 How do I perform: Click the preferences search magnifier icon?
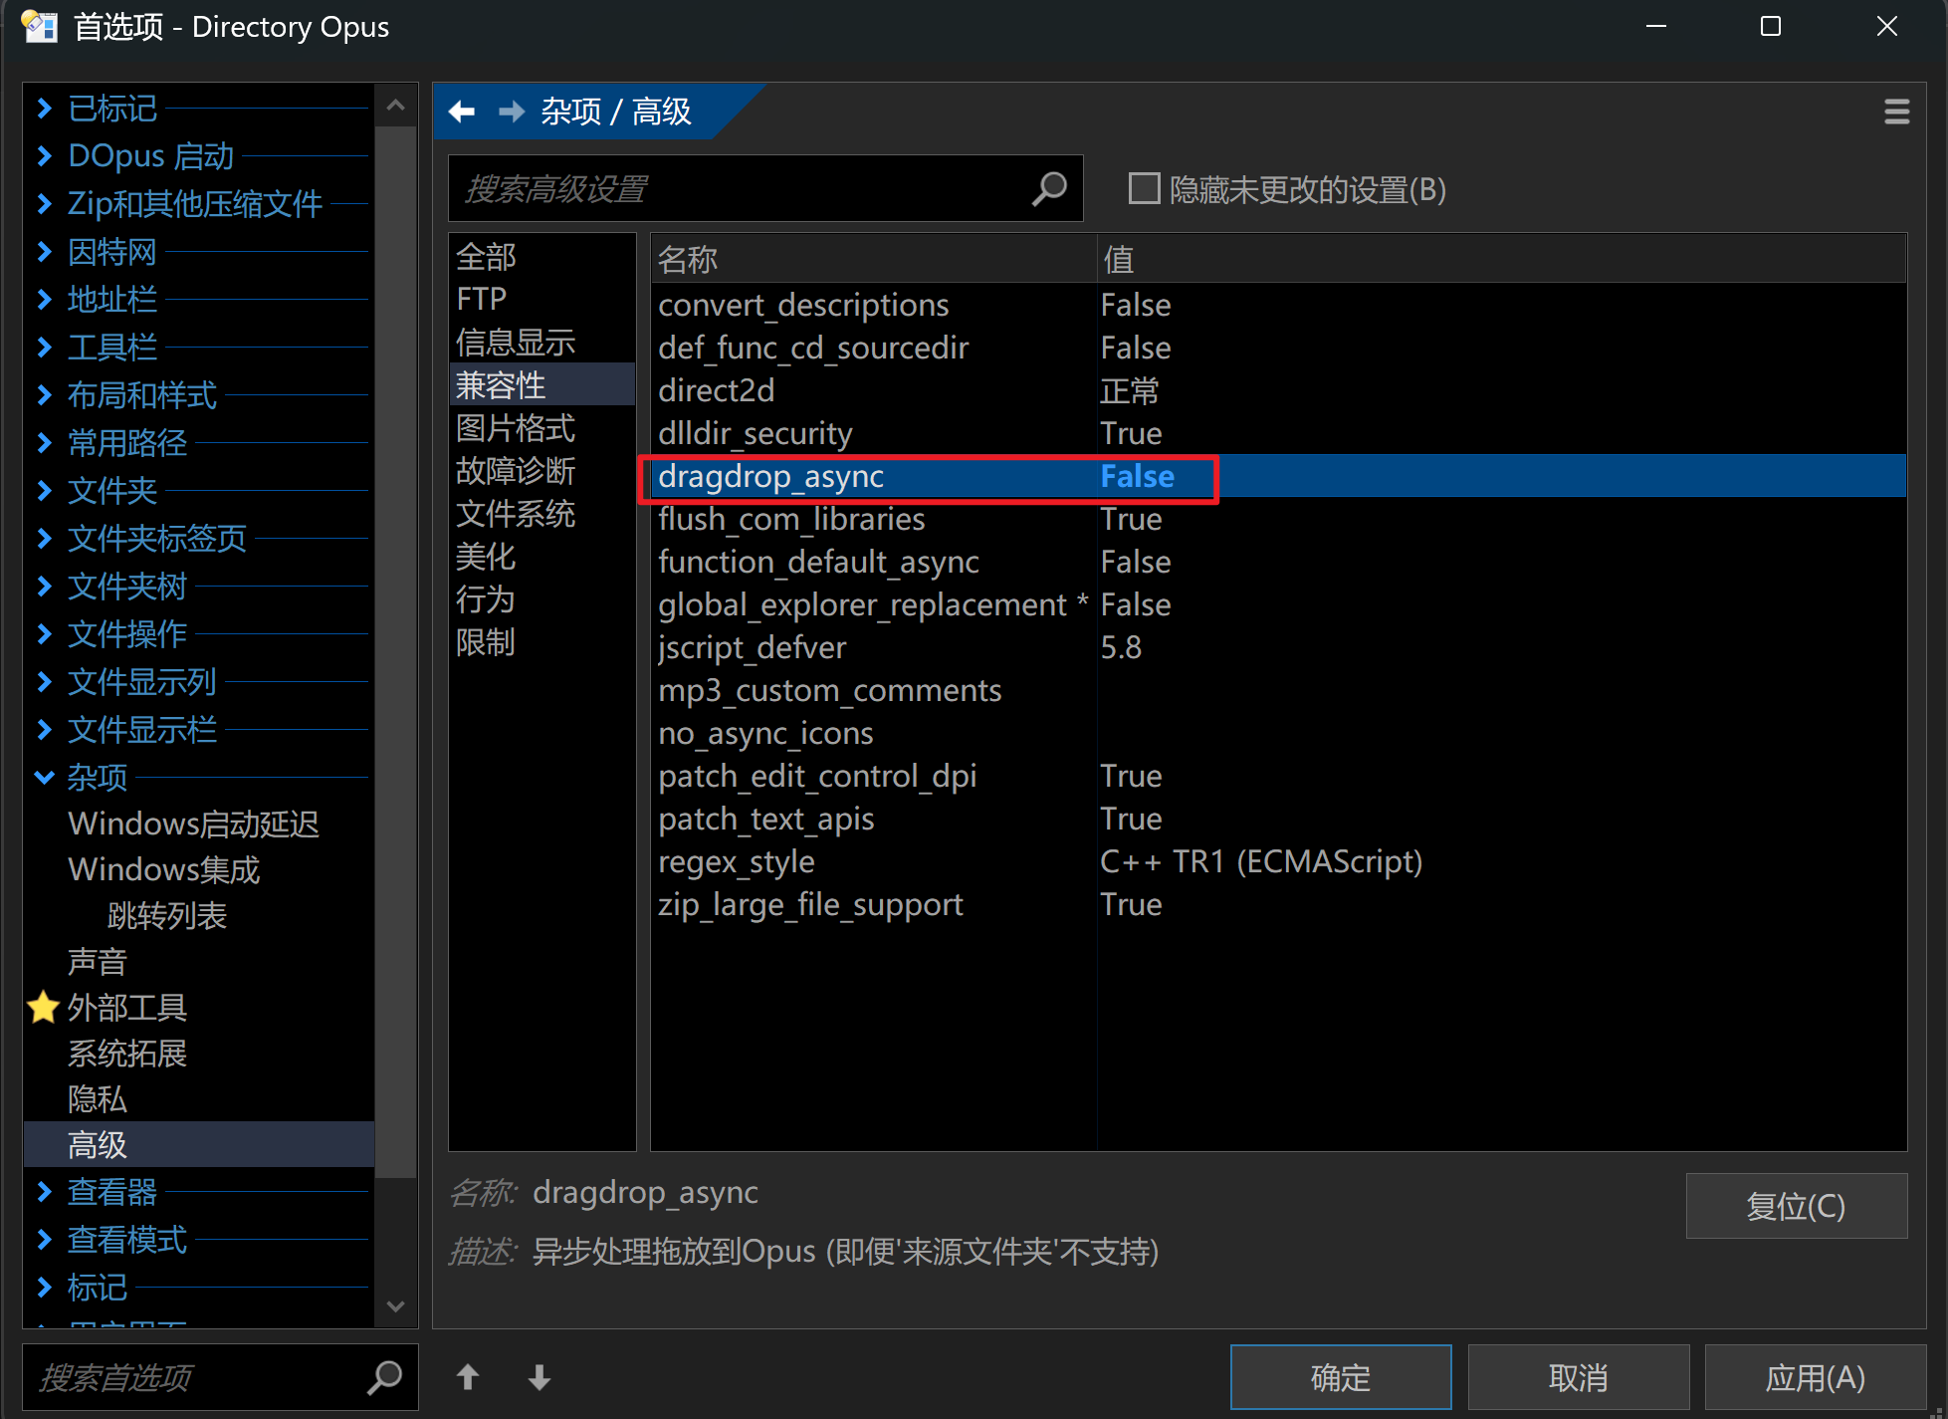tap(384, 1377)
